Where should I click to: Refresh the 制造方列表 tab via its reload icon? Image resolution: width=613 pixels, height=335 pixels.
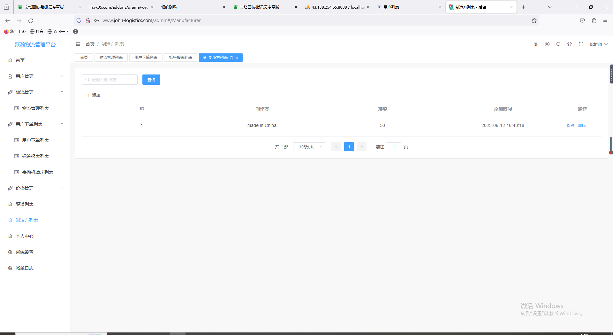click(x=231, y=58)
